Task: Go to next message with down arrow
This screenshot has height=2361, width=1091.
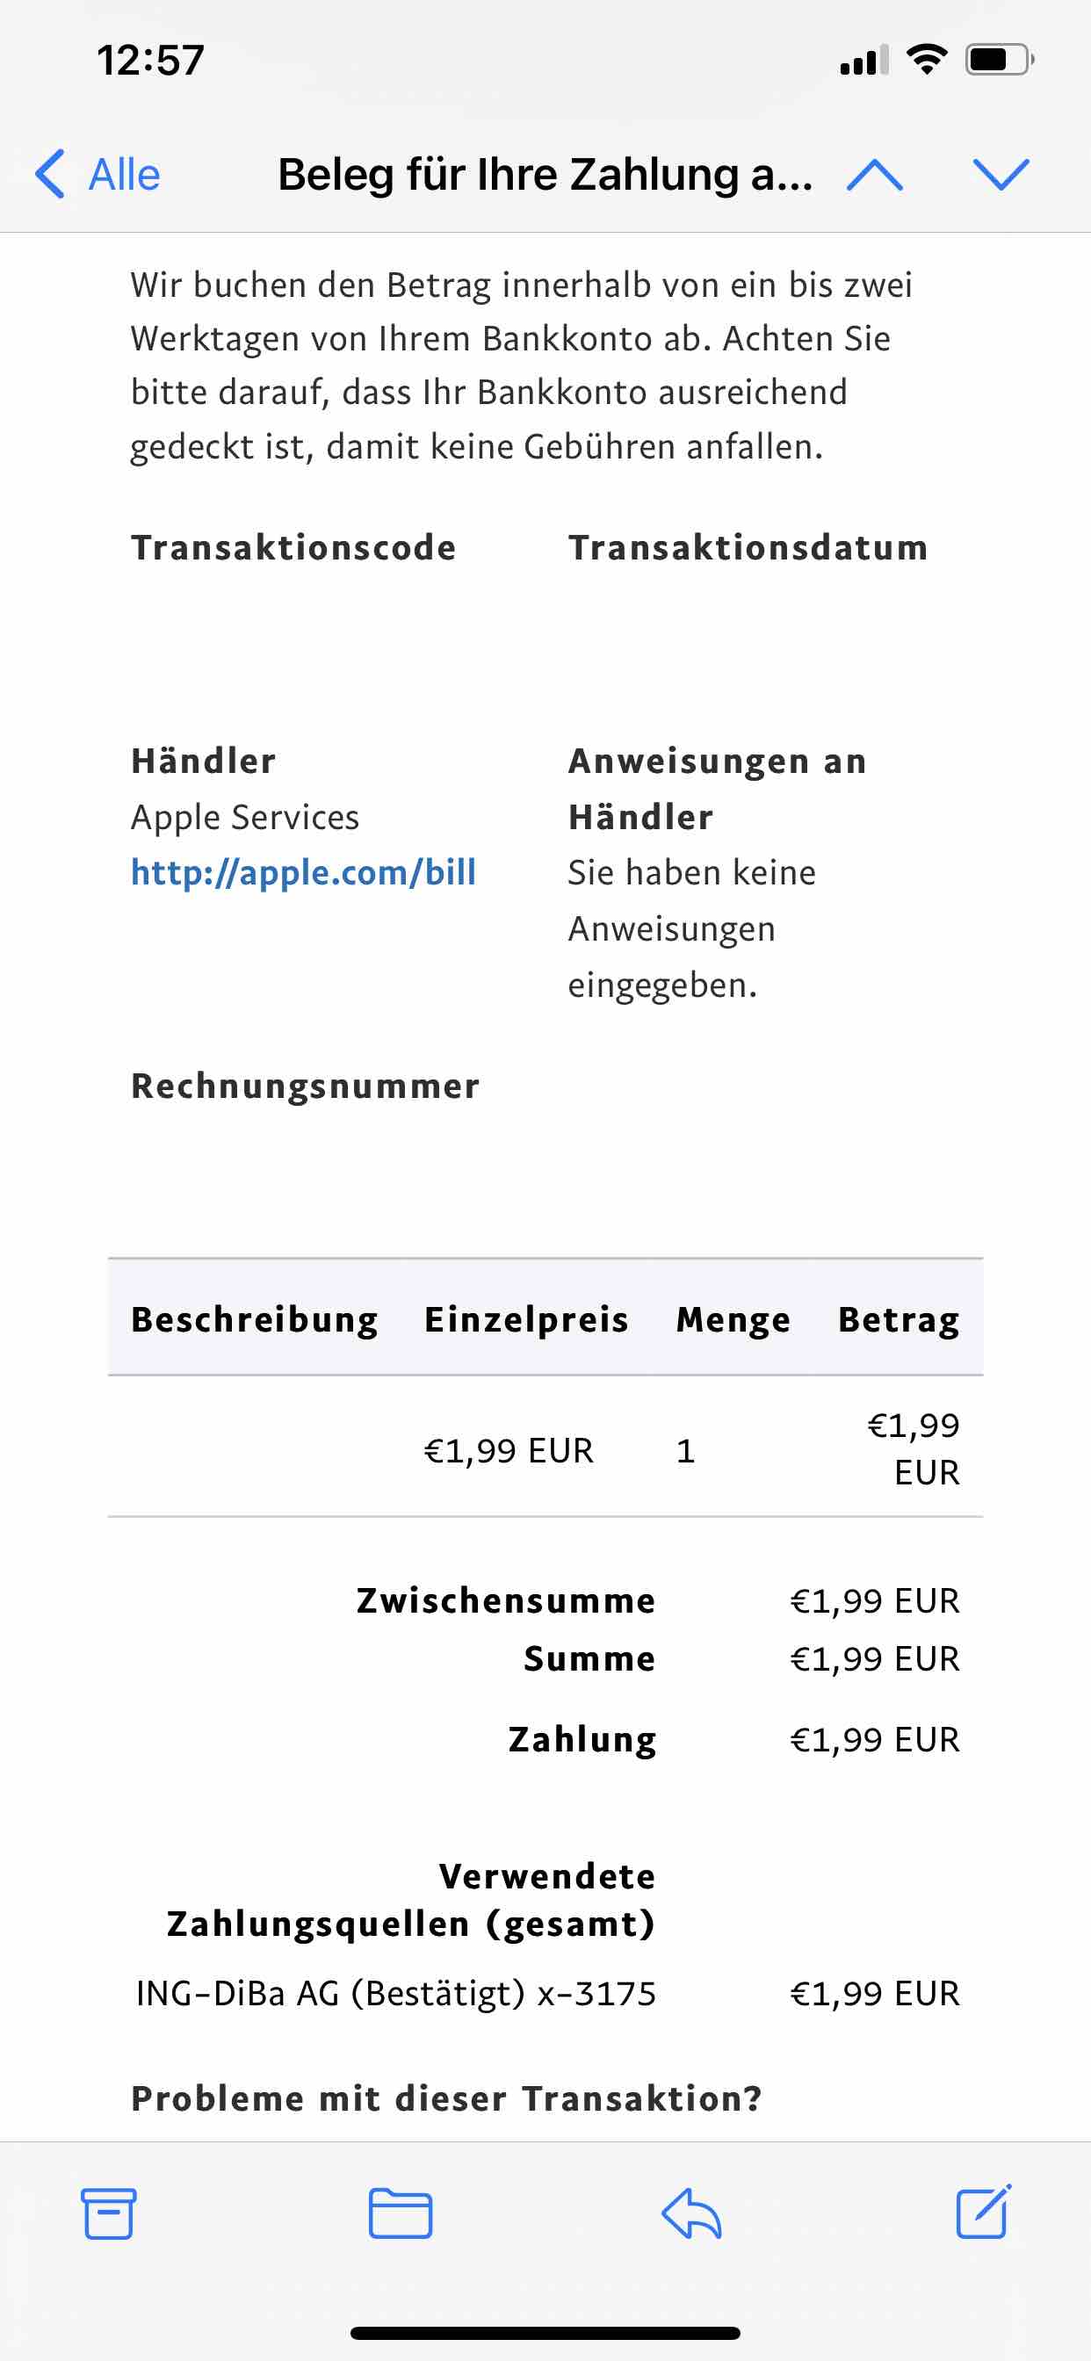Action: (1001, 174)
